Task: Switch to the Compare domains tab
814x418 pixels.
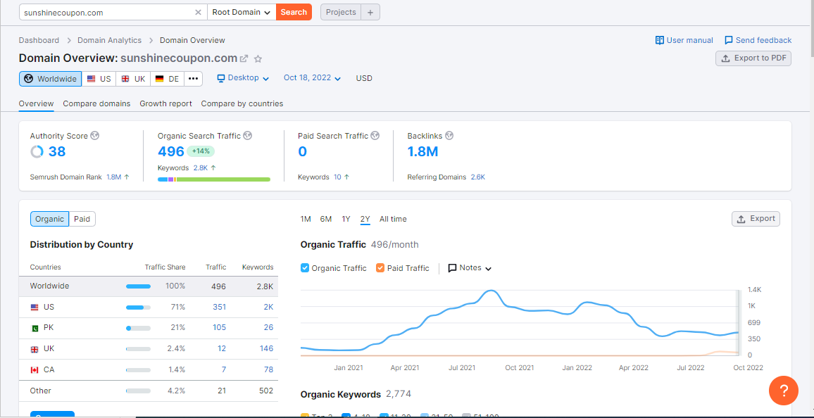Action: 96,103
